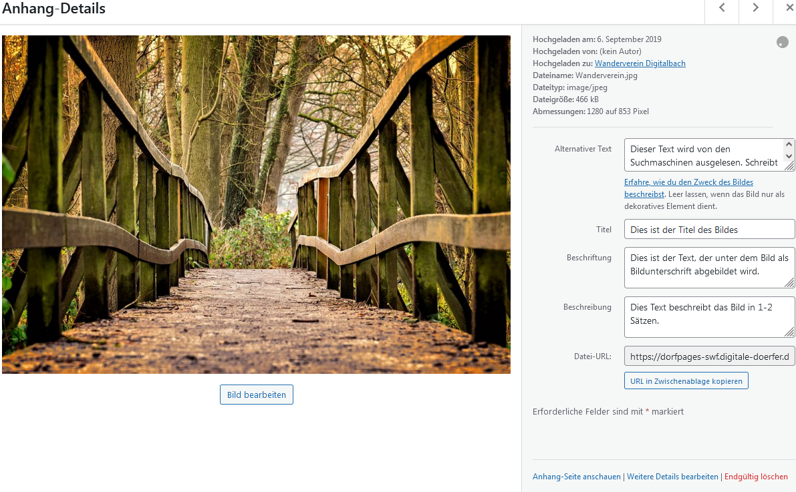Open the Wanderverein Digitalbach link
Image resolution: width=796 pixels, height=492 pixels.
point(640,63)
